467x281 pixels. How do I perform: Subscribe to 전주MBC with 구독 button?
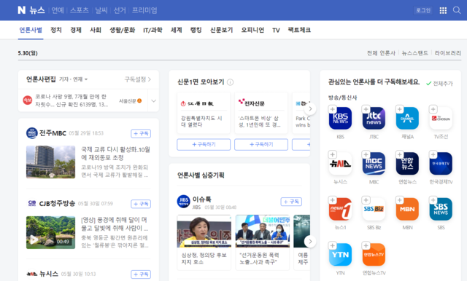pyautogui.click(x=141, y=133)
